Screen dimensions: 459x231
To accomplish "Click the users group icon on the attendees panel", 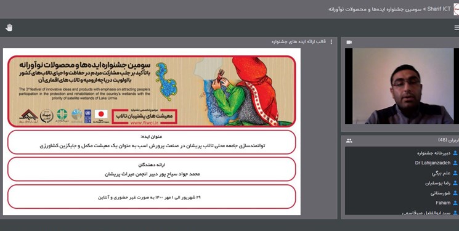I will coord(349,140).
